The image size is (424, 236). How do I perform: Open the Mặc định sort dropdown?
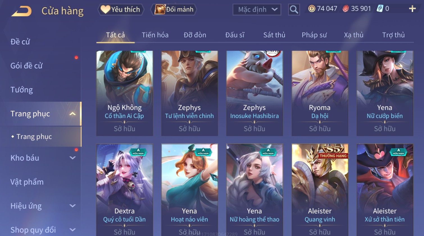(x=257, y=10)
